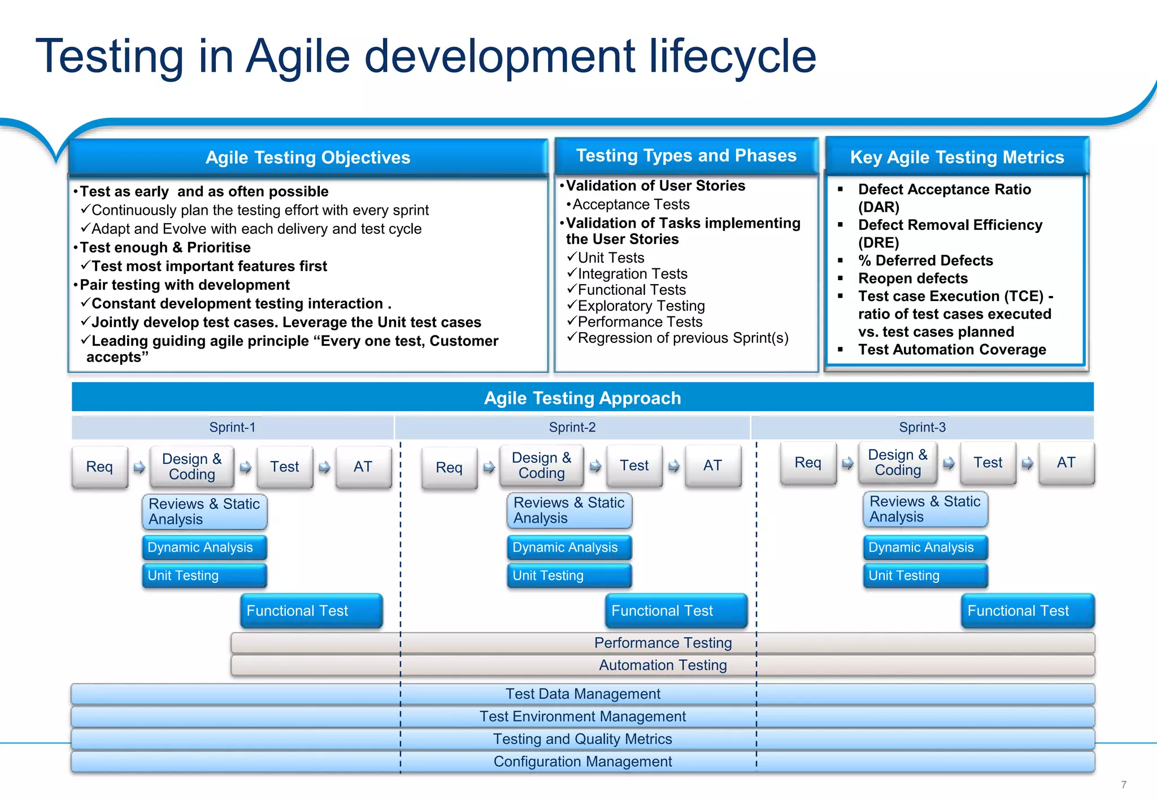
Task: Click Configuration Management bar
Action: [x=582, y=761]
